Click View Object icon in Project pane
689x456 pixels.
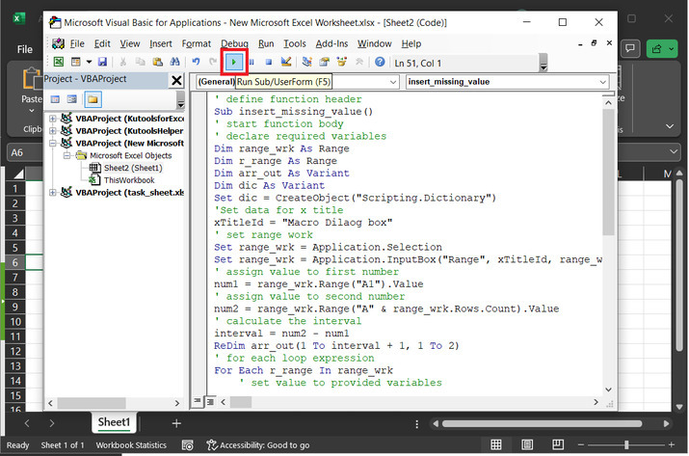click(71, 99)
